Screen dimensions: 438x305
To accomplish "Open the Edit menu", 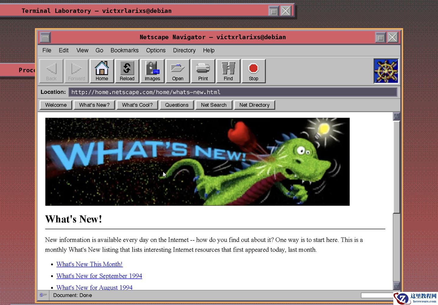I will (64, 50).
